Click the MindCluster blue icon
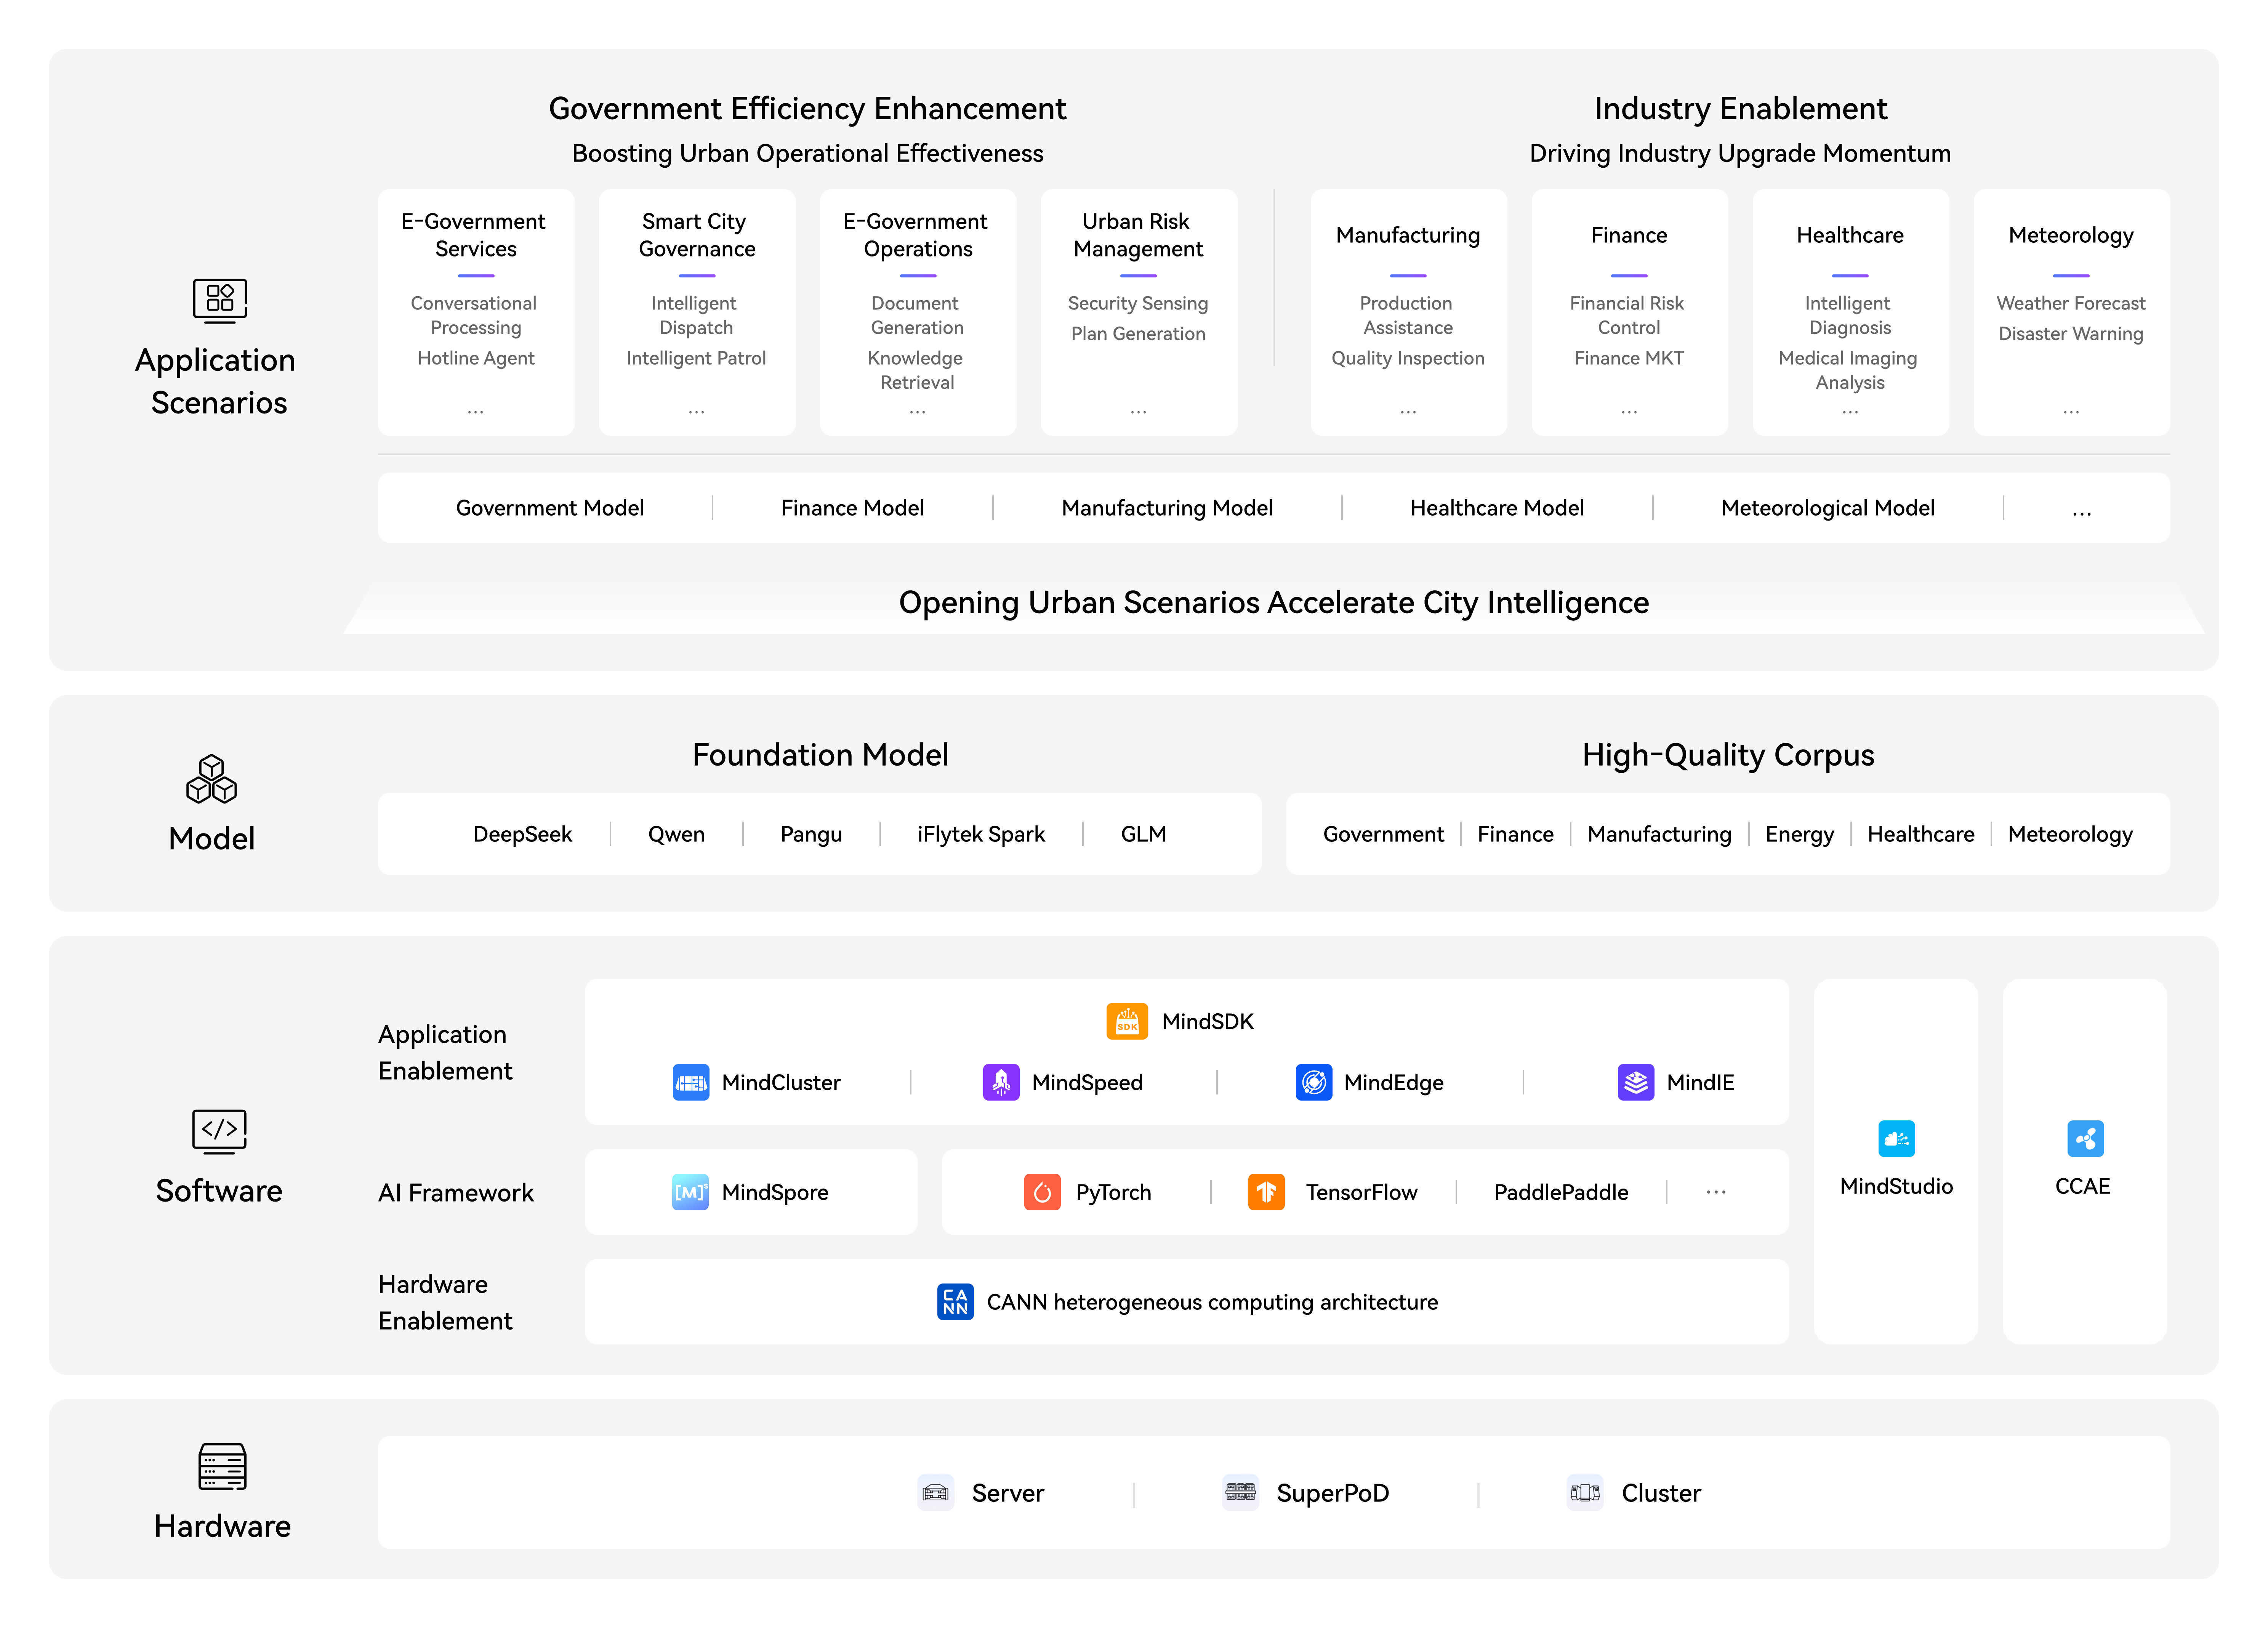The width and height of the screenshot is (2268, 1628). coord(691,1082)
